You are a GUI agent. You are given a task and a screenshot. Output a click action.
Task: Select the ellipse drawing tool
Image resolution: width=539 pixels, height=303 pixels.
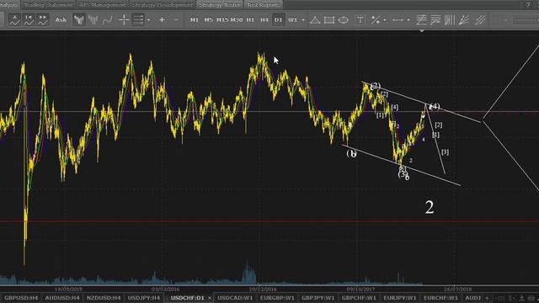(343, 20)
